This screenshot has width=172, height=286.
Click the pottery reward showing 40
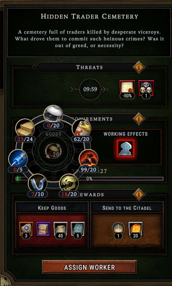(x=60, y=230)
